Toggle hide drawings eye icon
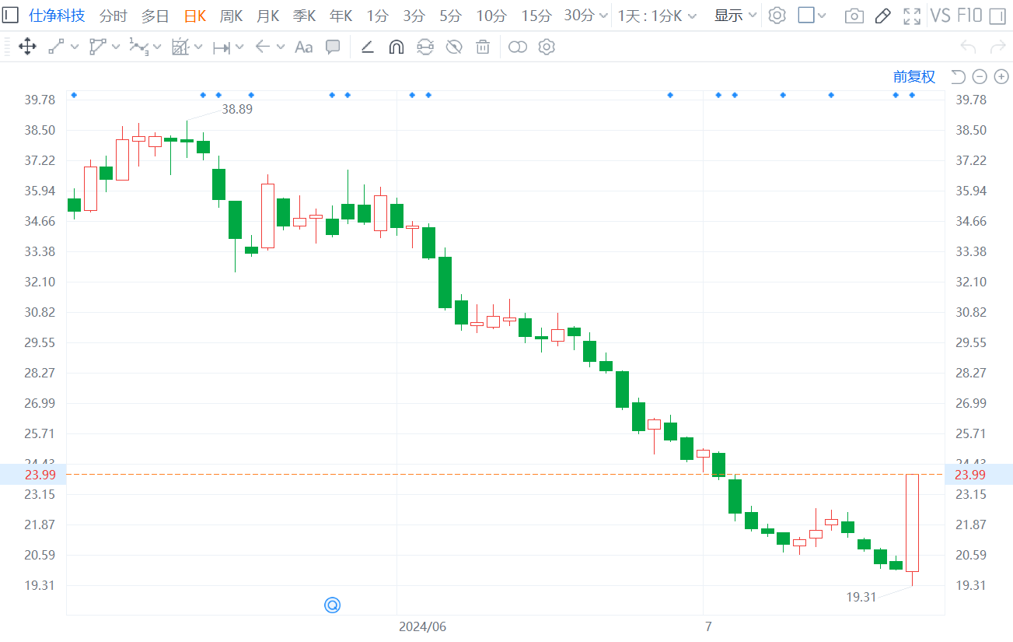This screenshot has width=1013, height=642. point(454,47)
